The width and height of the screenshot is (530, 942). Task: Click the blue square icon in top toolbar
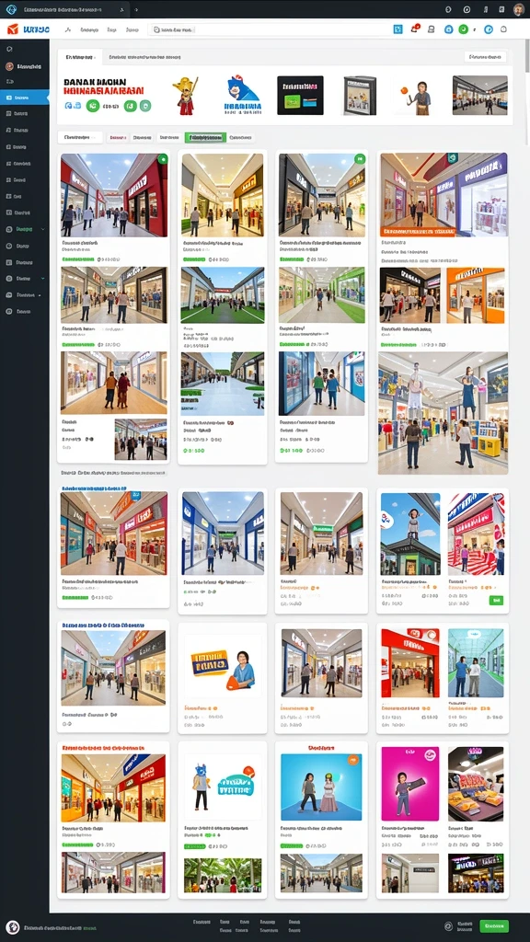(397, 29)
